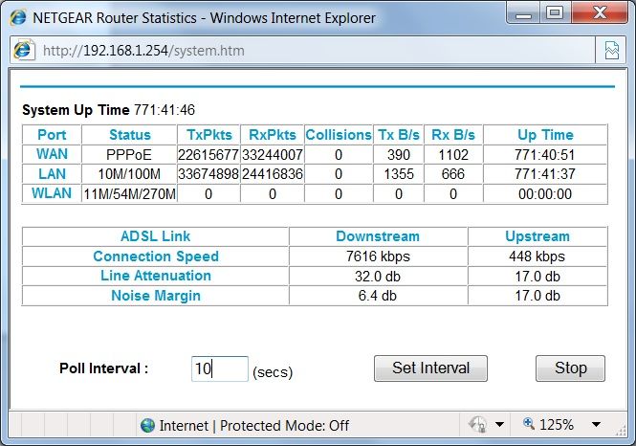Click the RxPkts column header

273,135
